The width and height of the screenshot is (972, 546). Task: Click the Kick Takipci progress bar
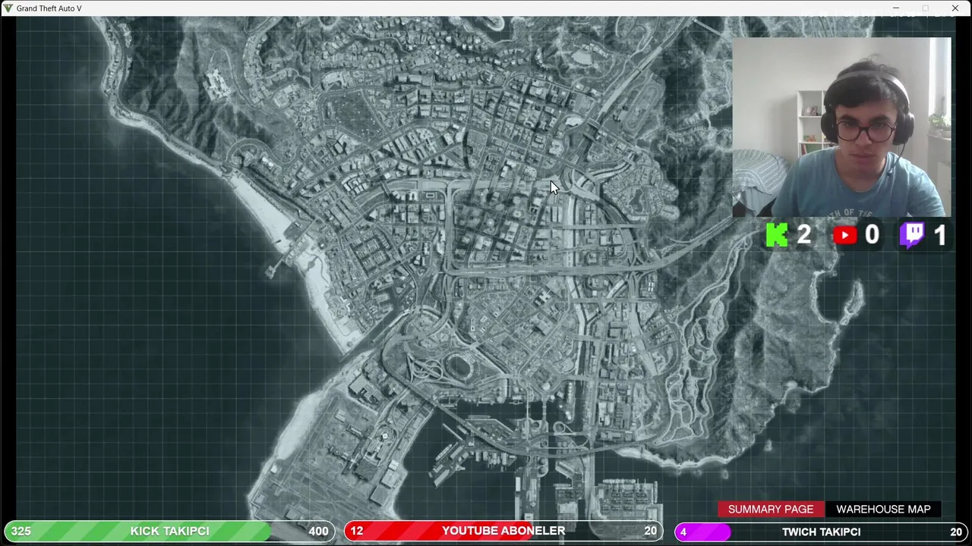click(x=169, y=532)
